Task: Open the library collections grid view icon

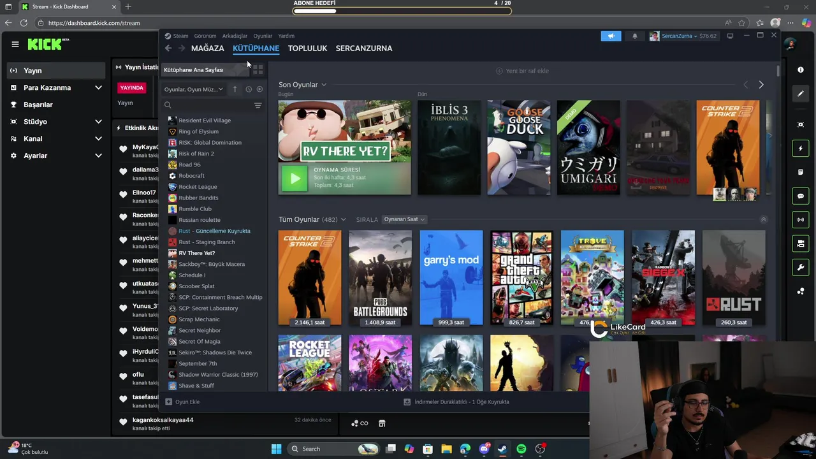Action: point(258,69)
